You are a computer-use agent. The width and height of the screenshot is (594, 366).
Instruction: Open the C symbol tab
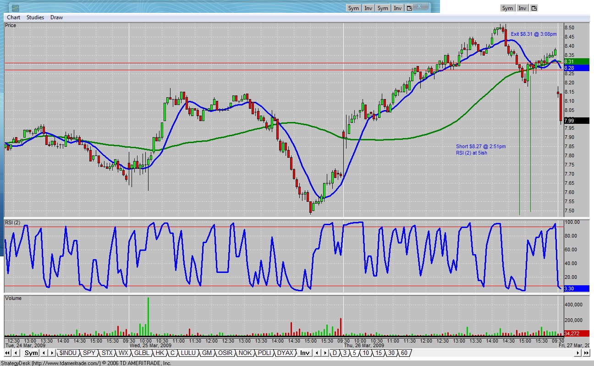pyautogui.click(x=172, y=353)
